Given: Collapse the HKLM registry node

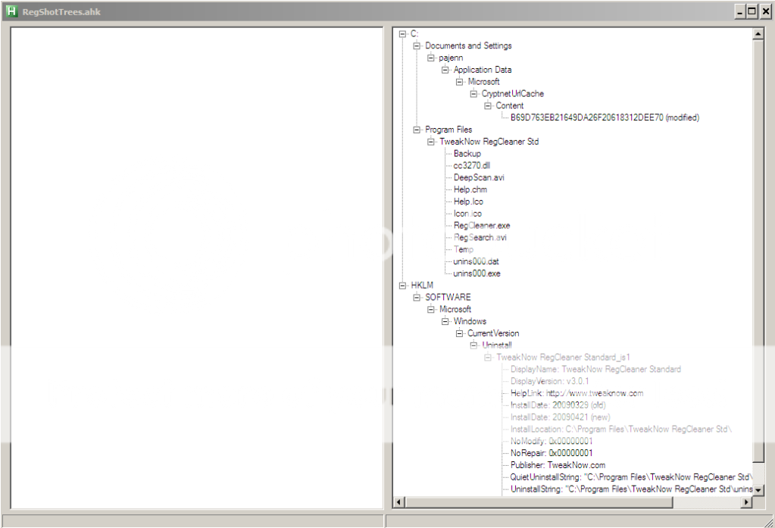Looking at the screenshot, I should pos(402,285).
